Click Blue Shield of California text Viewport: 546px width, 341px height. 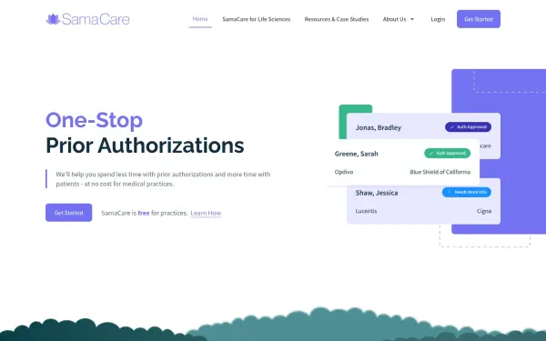(x=440, y=172)
